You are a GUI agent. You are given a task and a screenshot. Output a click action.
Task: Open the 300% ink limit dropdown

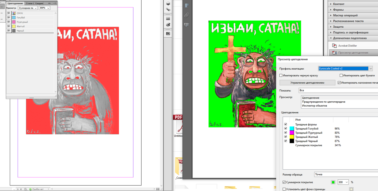(x=44, y=8)
